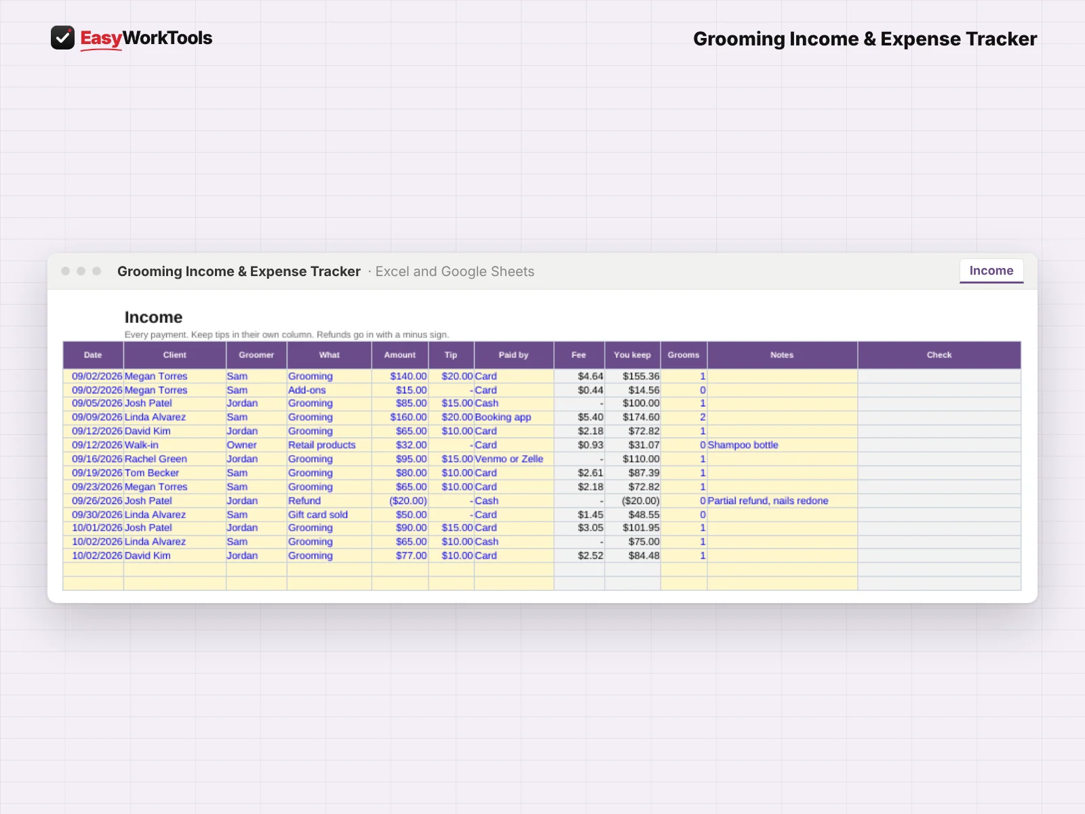Click the $140.00 amount cell
This screenshot has width=1085, height=814.
pyautogui.click(x=400, y=376)
